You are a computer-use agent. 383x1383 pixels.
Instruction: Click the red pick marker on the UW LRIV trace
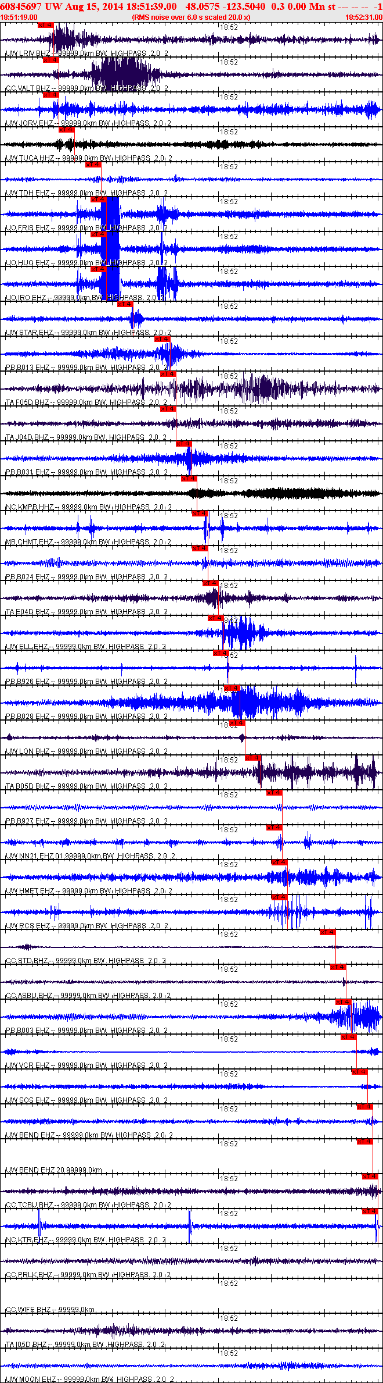[x=45, y=25]
